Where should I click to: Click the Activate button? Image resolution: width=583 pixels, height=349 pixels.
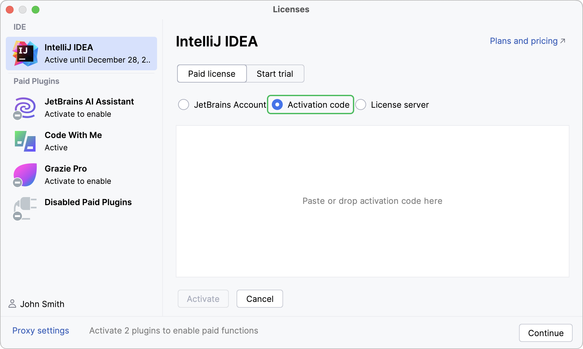point(203,299)
